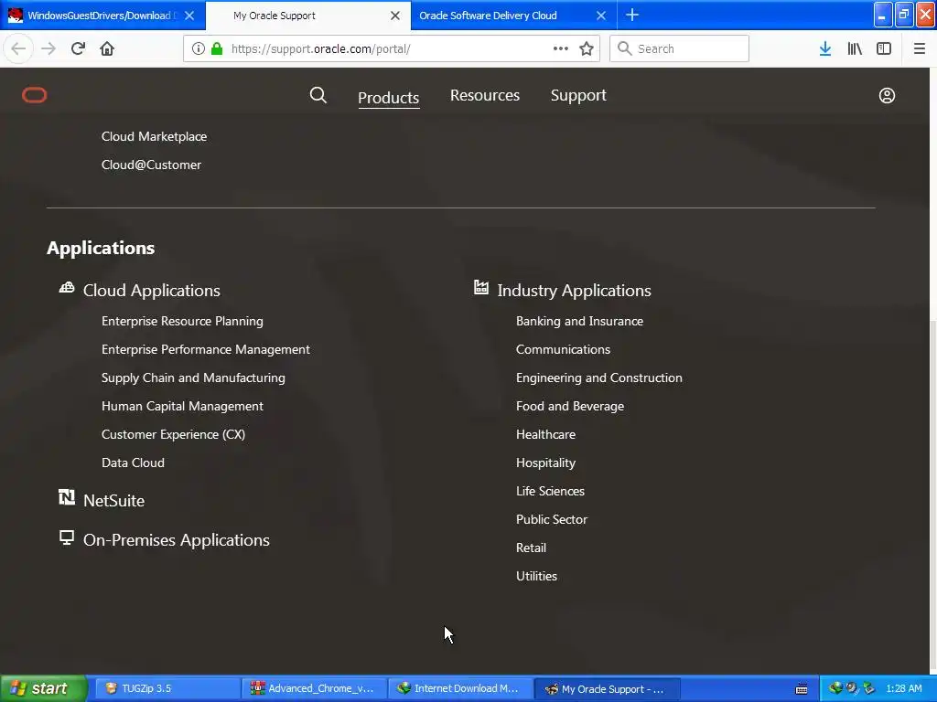Click the browser Search box
This screenshot has height=702, width=937.
[x=680, y=48]
